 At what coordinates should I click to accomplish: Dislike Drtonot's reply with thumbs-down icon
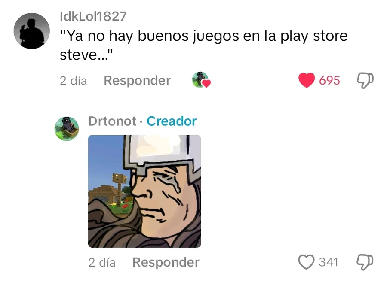(x=365, y=262)
